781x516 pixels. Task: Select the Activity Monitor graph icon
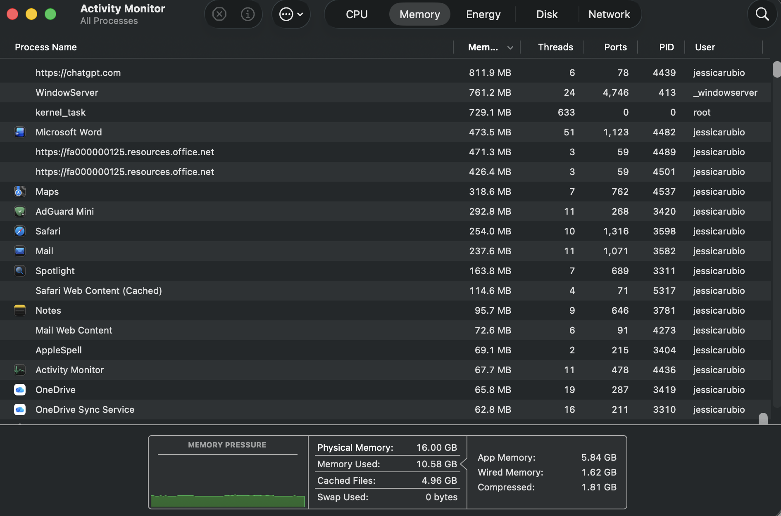20,370
